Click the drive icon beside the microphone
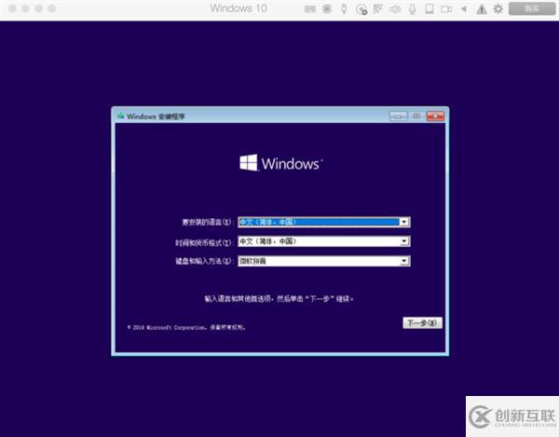Image resolution: width=559 pixels, height=437 pixels. click(429, 9)
